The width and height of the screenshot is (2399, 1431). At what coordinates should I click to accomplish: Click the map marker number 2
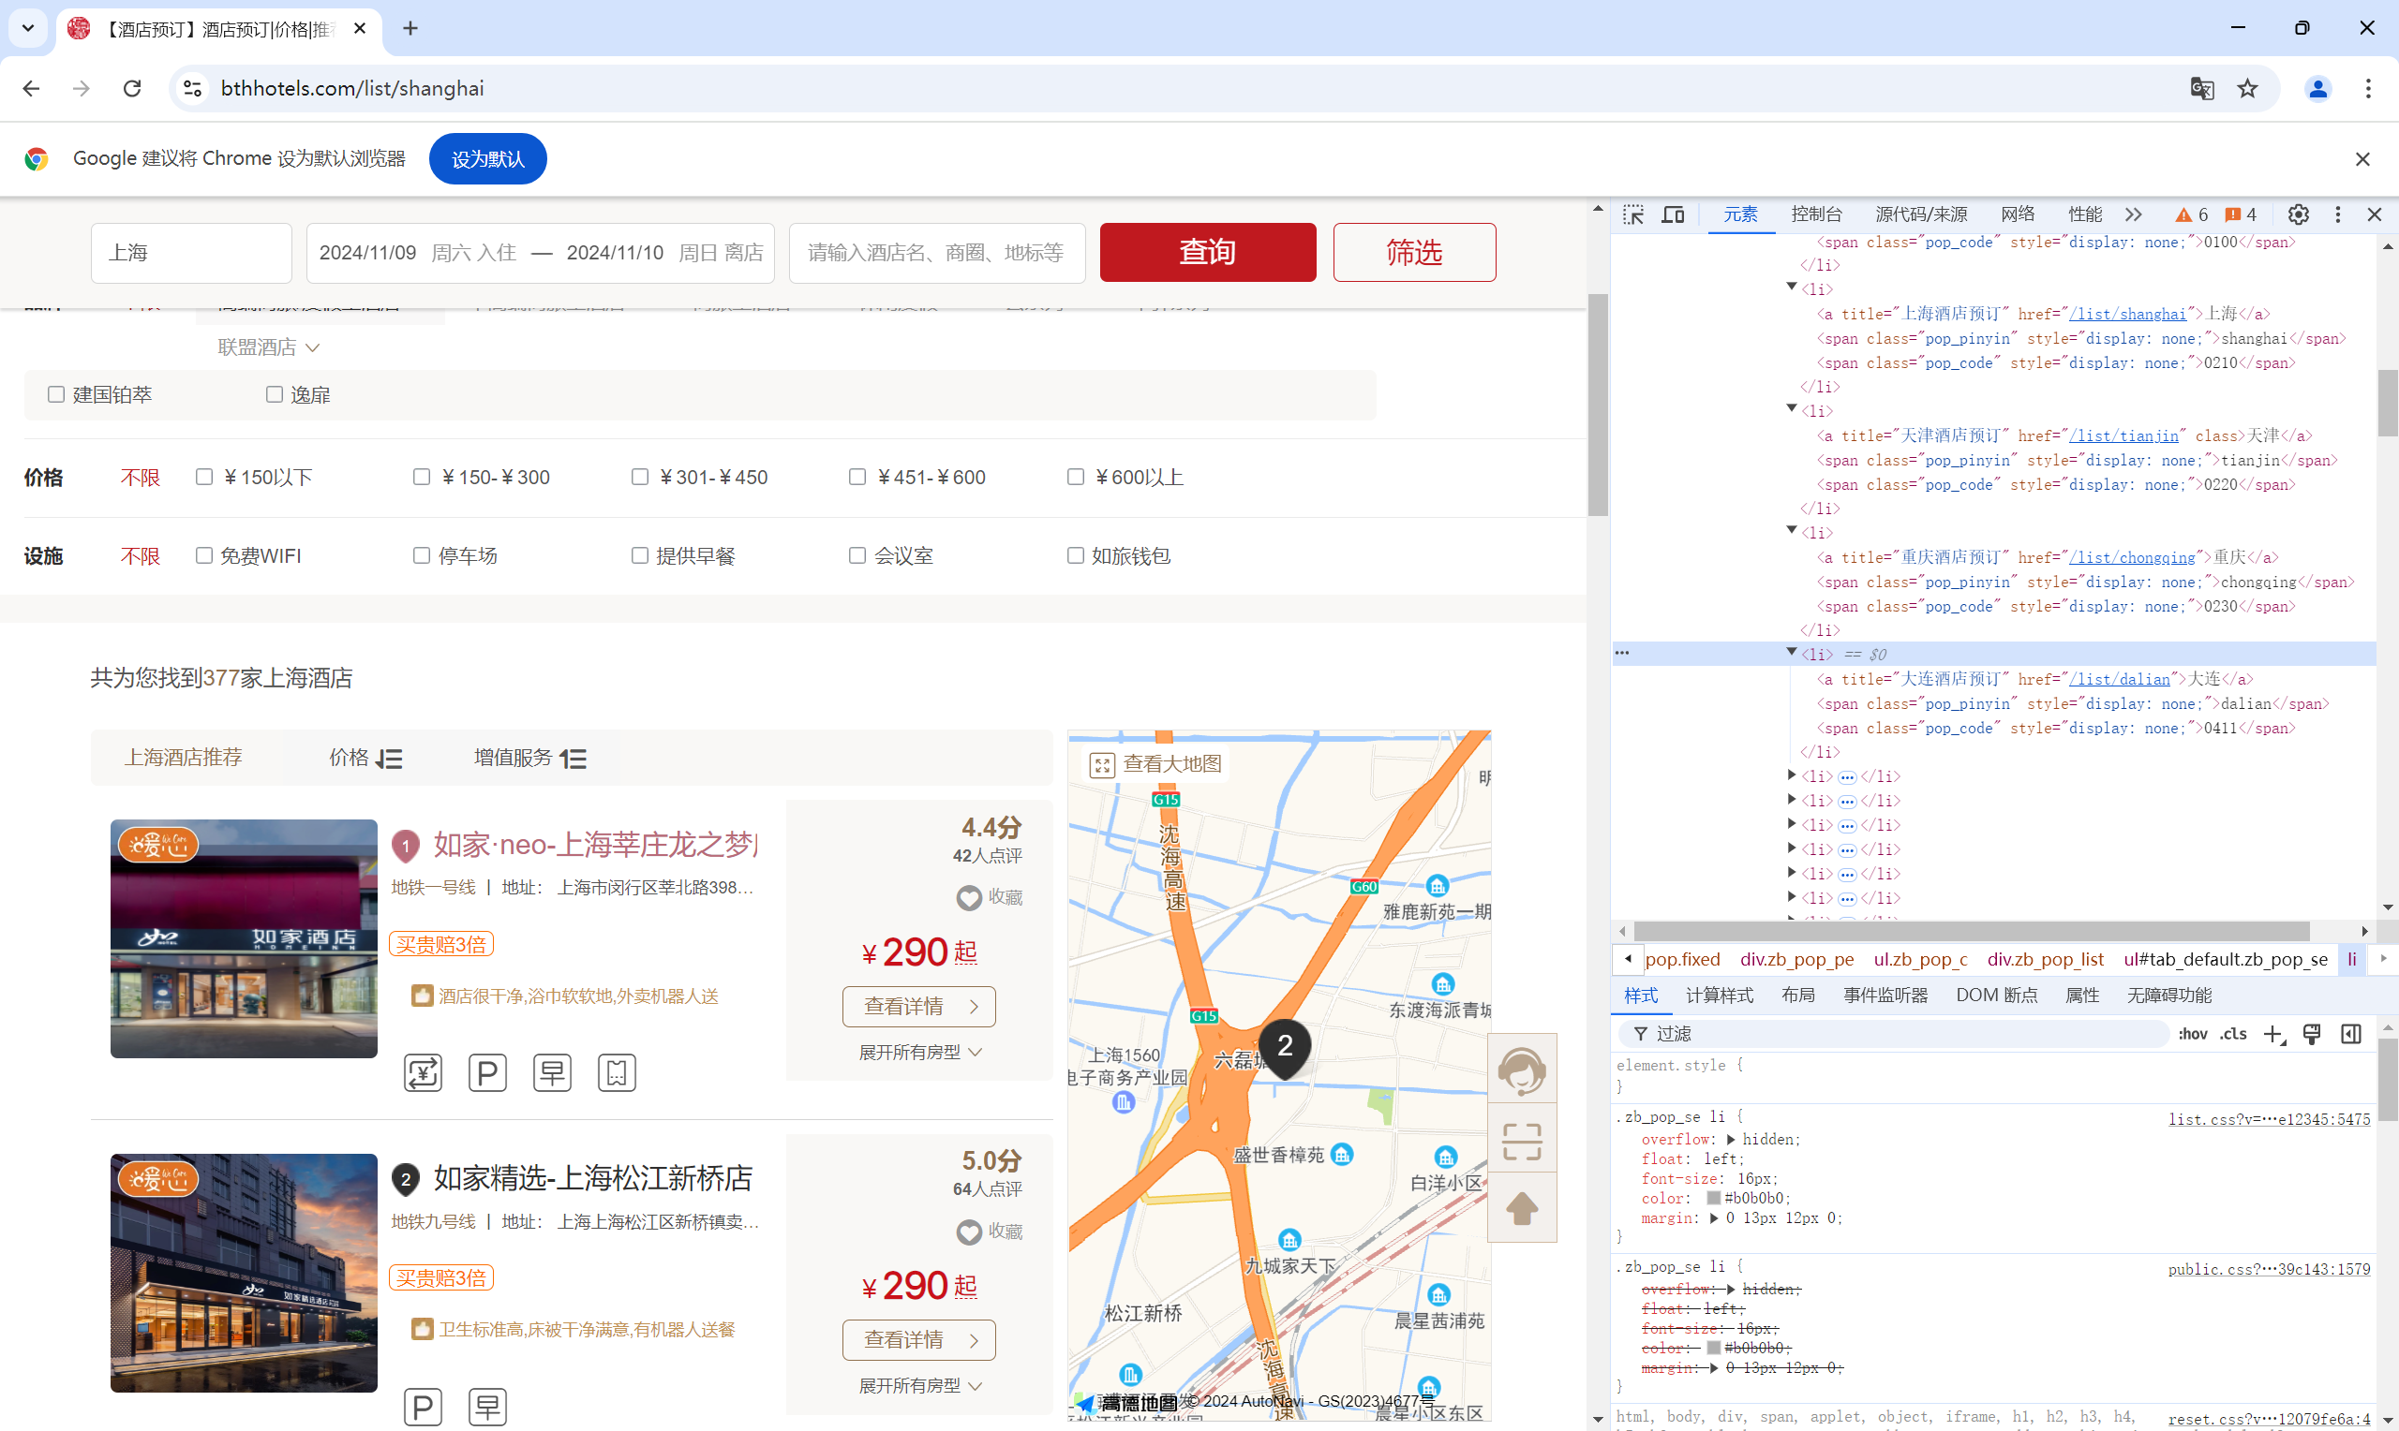point(1284,1045)
